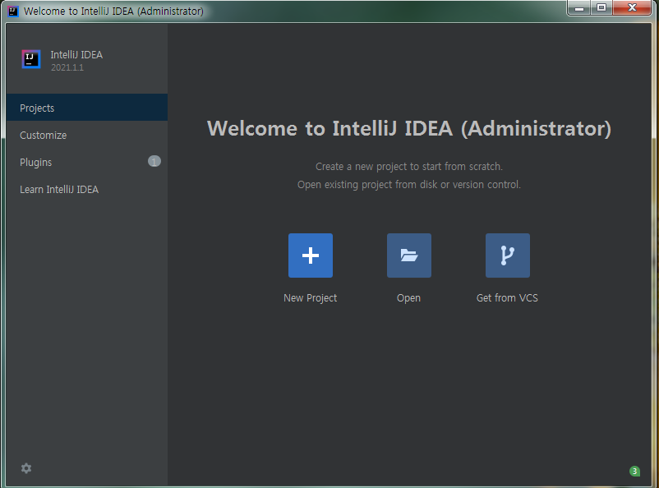Viewport: 659px width, 488px height.
Task: Click the Open label under folder icon
Action: (408, 298)
